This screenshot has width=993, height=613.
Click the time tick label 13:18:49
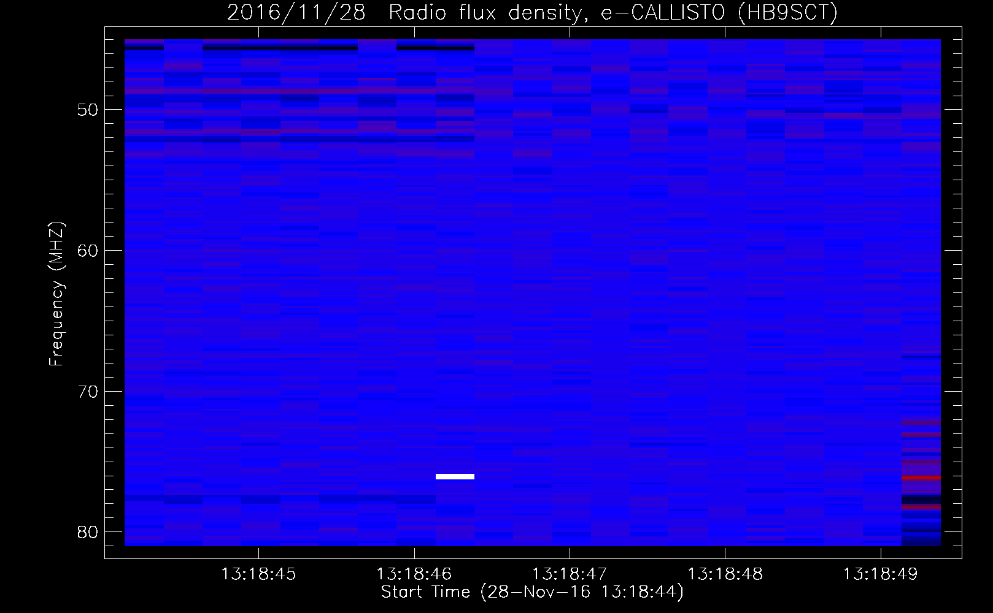pyautogui.click(x=880, y=574)
